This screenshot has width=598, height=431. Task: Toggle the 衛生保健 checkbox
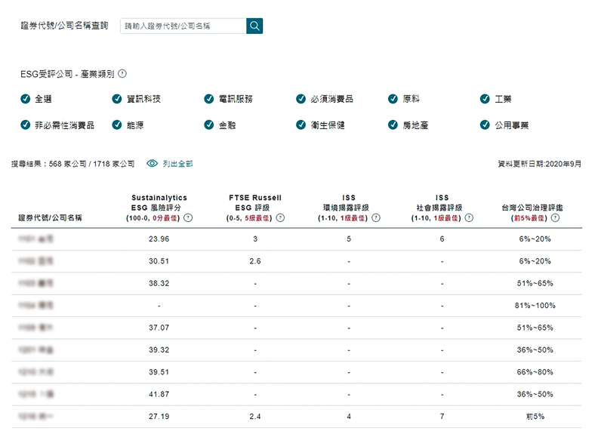click(x=301, y=125)
